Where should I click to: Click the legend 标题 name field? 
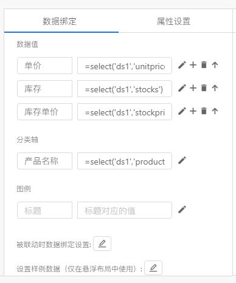tap(44, 210)
